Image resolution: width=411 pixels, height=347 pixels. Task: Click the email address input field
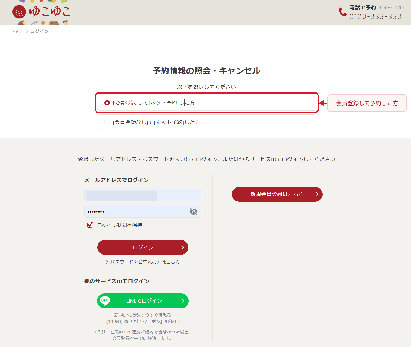tap(143, 195)
